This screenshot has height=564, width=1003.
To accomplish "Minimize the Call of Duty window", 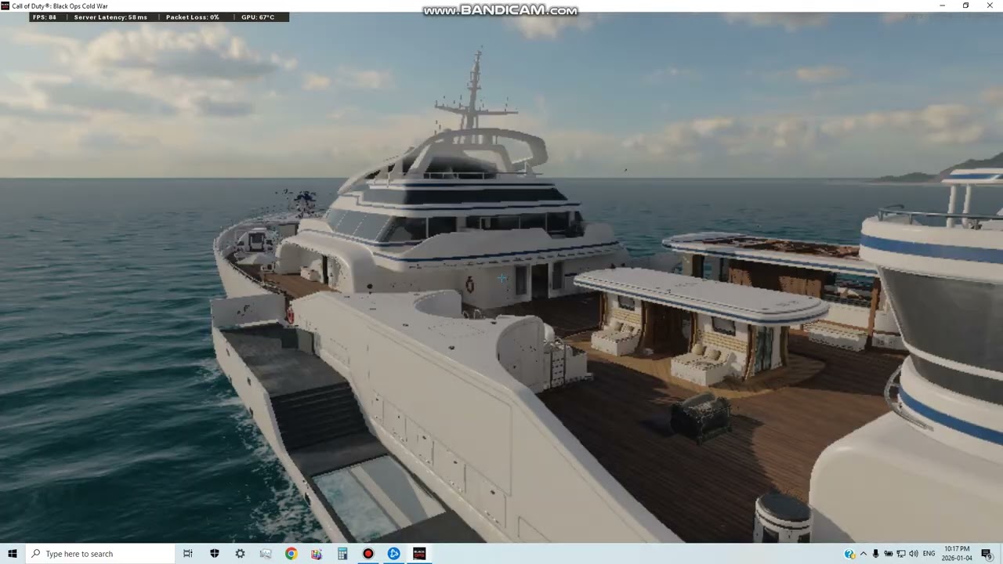I will pos(943,5).
